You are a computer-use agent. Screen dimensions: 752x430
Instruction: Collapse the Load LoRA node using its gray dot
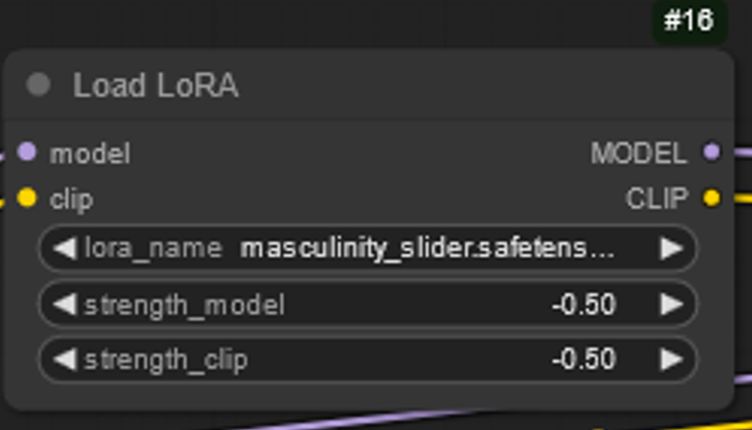click(x=38, y=85)
